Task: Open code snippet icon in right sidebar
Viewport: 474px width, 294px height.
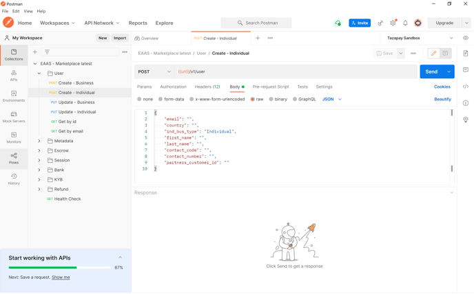Action: pos(466,87)
